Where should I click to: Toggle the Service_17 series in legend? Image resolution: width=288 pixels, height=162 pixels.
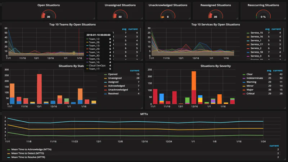[x=256, y=44]
